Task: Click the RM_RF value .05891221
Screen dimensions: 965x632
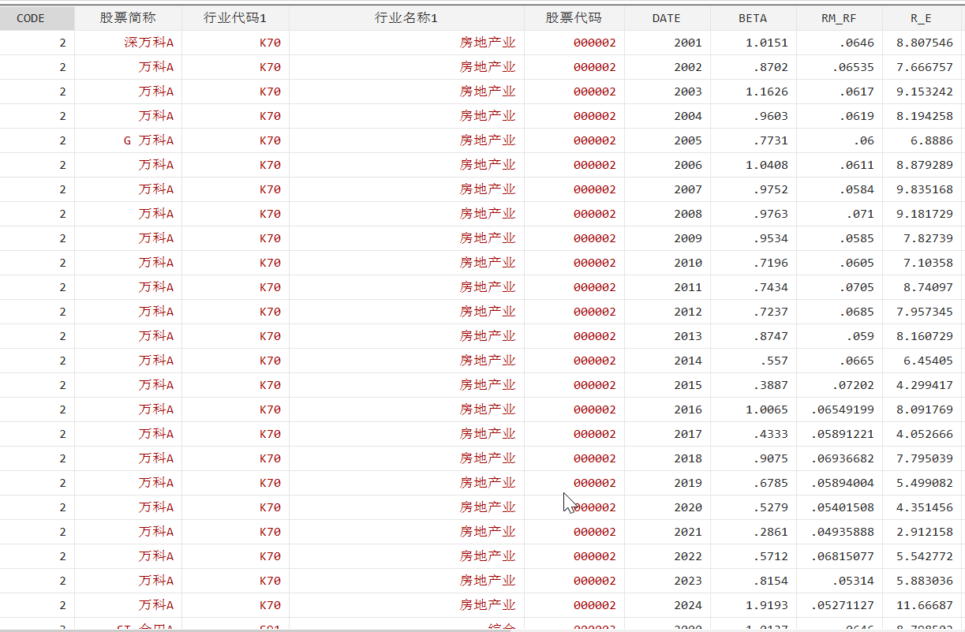Action: pos(839,434)
